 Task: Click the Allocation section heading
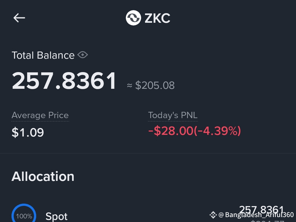click(x=43, y=177)
